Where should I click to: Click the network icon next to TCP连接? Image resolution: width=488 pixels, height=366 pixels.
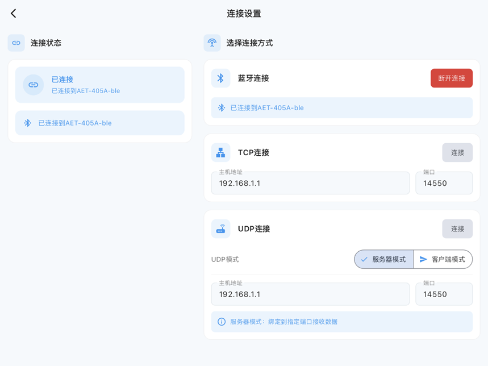[x=220, y=152]
